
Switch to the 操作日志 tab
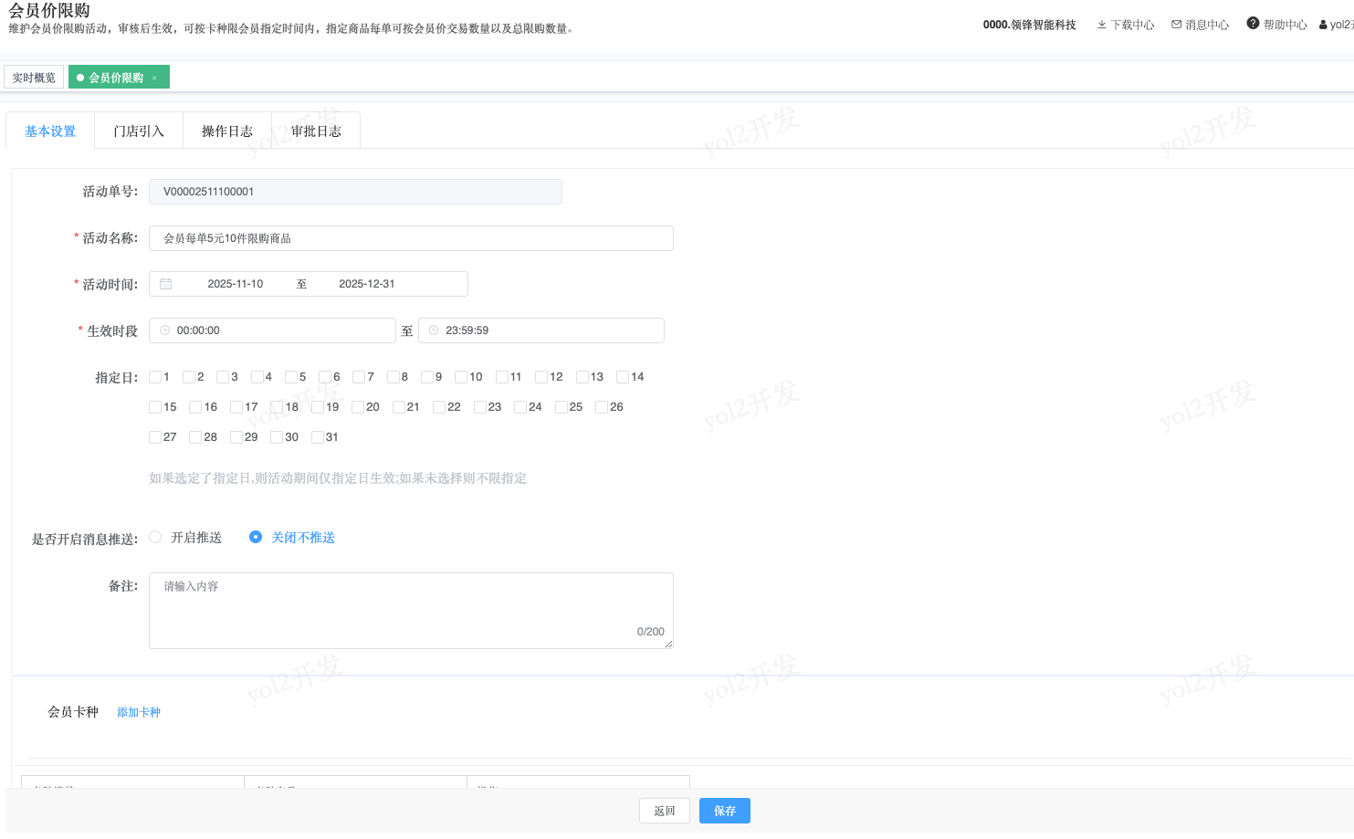[x=227, y=131]
